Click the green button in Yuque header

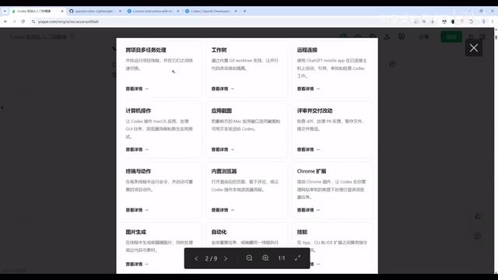tap(451, 37)
